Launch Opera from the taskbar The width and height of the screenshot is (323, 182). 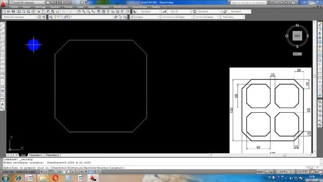[55, 178]
